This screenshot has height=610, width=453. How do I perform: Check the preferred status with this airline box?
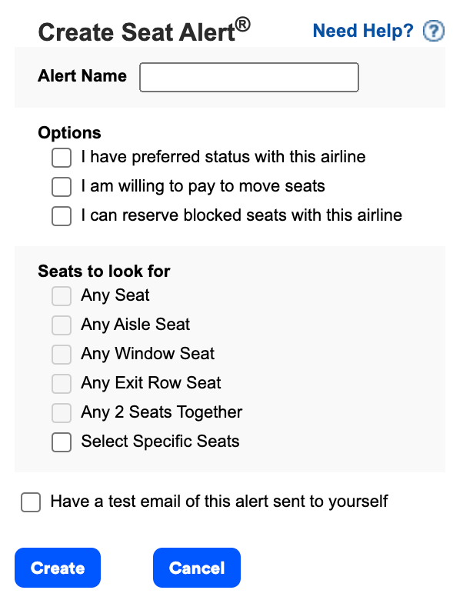tap(62, 158)
